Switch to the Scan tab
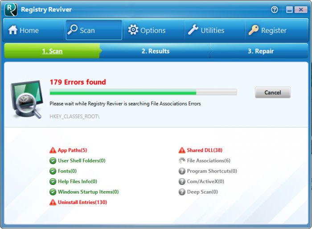This screenshot has width=312, height=229. [x=94, y=30]
